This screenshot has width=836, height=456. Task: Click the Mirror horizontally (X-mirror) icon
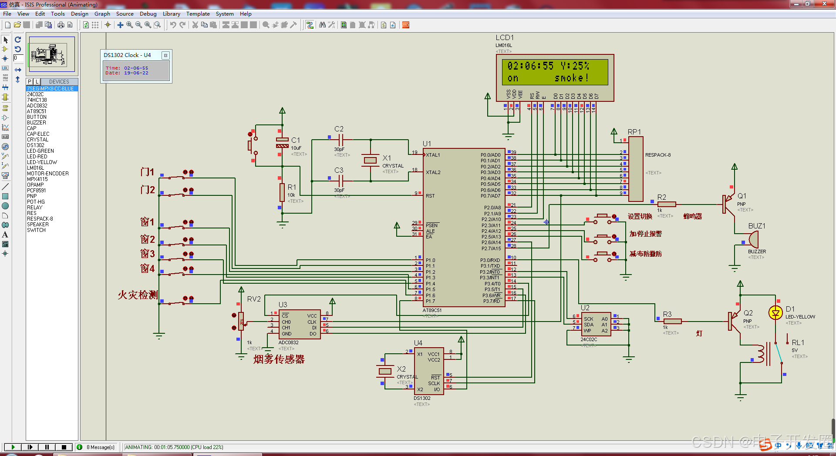[x=18, y=70]
